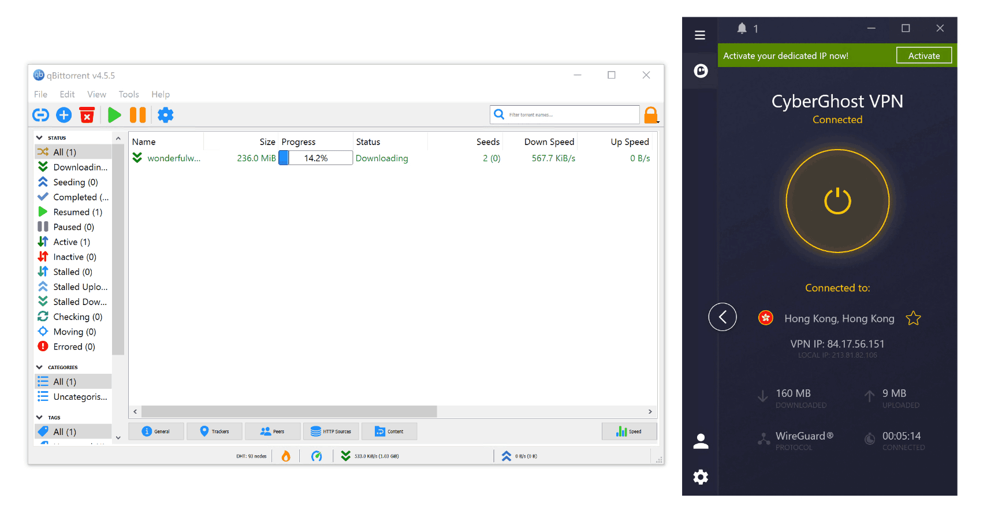998x513 pixels.
Task: Select status filter All (1)
Action: tap(73, 152)
